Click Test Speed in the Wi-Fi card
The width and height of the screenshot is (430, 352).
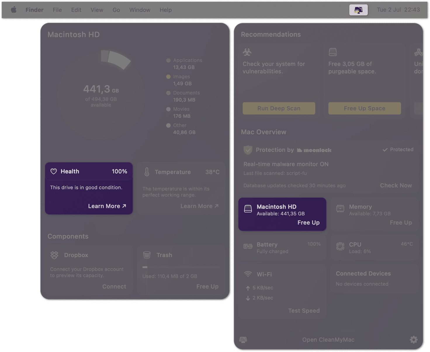(x=304, y=311)
